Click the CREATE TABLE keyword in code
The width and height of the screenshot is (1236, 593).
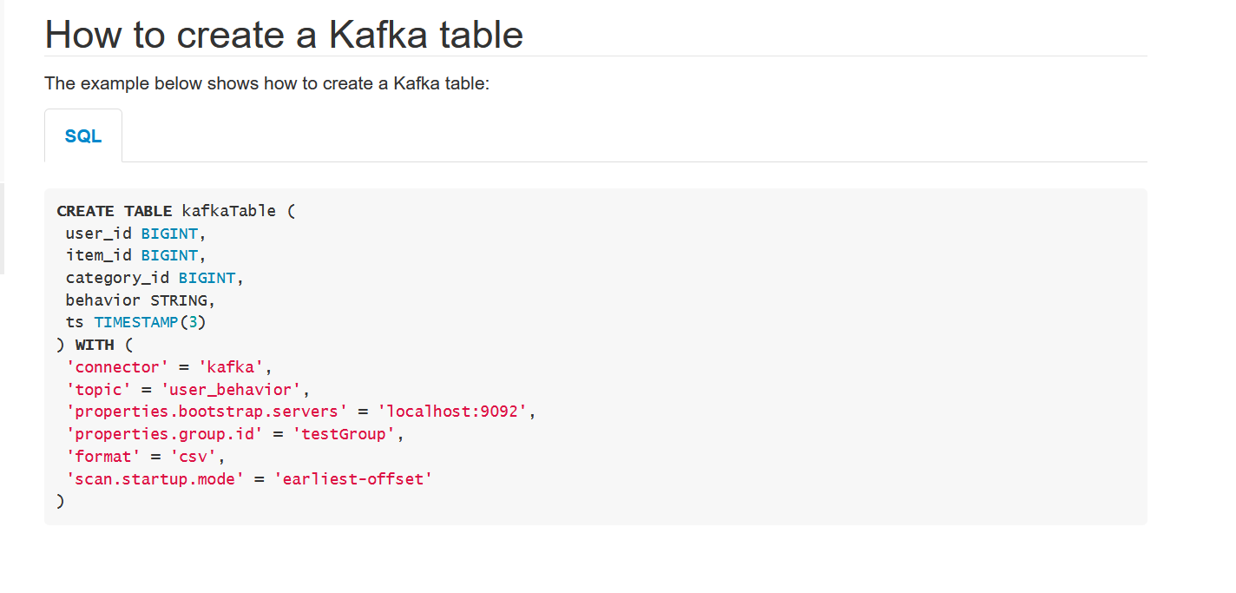(115, 211)
